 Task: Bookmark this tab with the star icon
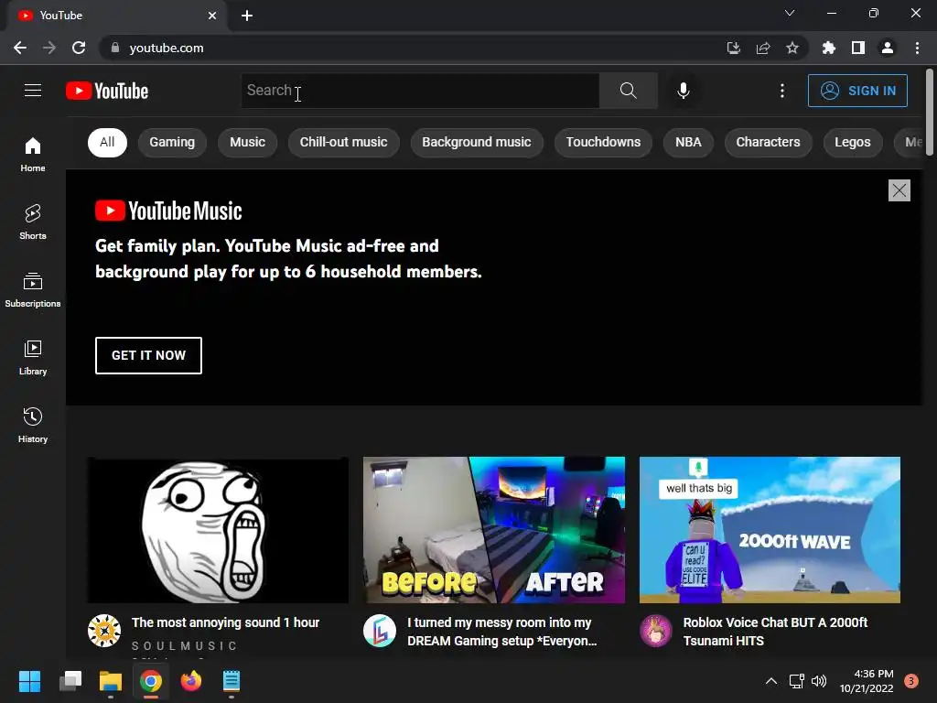[792, 48]
